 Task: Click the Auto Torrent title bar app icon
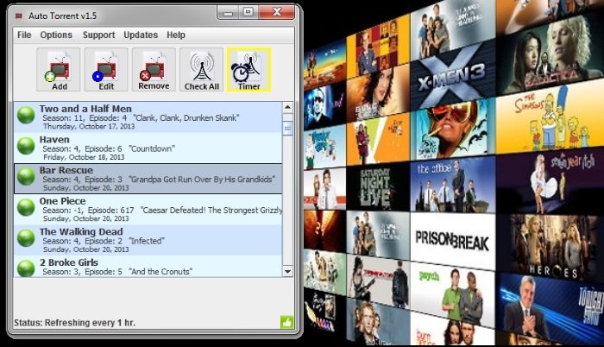(x=18, y=16)
